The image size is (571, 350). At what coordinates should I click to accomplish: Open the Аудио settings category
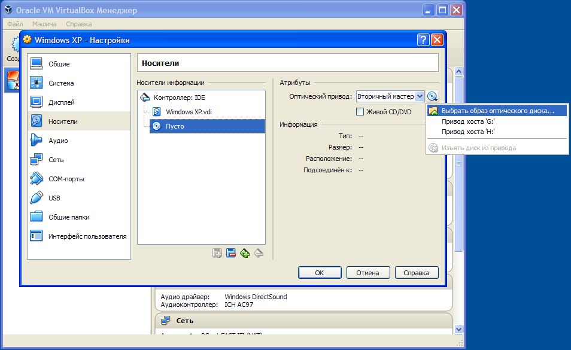tap(79, 141)
